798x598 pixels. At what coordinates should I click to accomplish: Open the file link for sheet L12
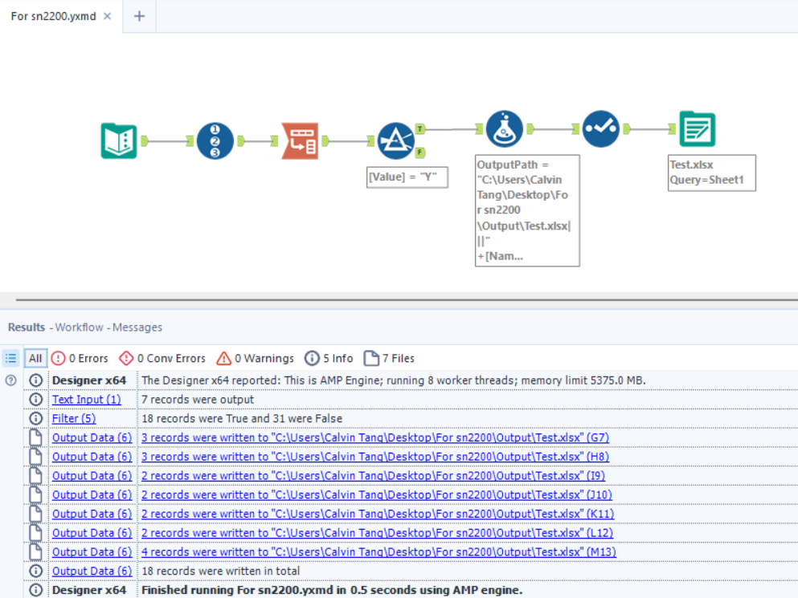377,533
